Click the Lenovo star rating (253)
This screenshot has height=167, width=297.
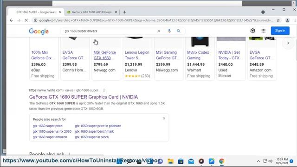(x=137, y=76)
